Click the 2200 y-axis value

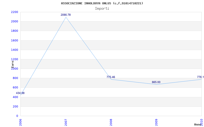coord(15,12)
